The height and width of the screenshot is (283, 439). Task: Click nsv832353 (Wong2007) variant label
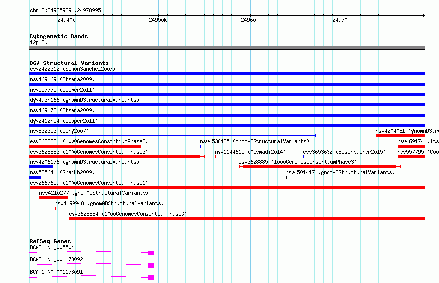(59, 131)
